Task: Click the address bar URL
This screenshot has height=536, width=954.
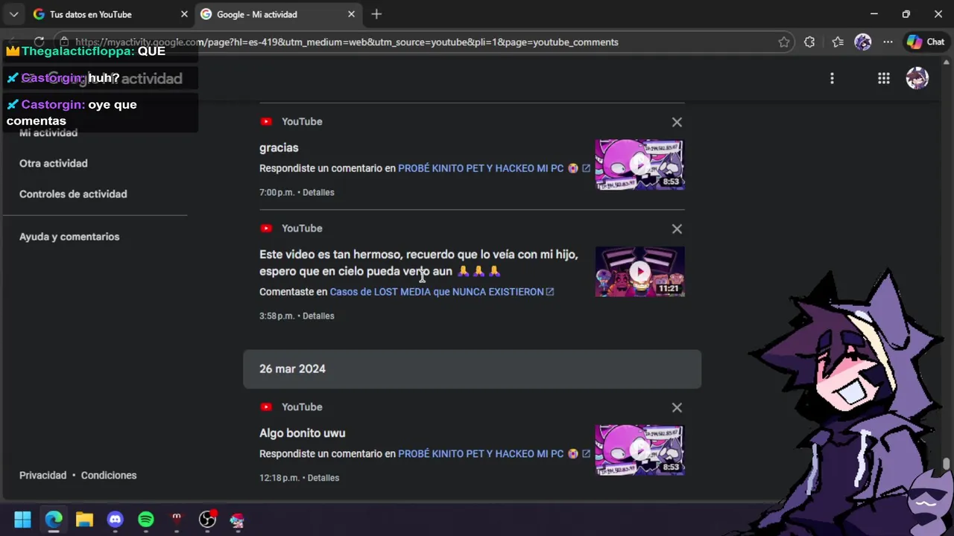Action: click(347, 42)
